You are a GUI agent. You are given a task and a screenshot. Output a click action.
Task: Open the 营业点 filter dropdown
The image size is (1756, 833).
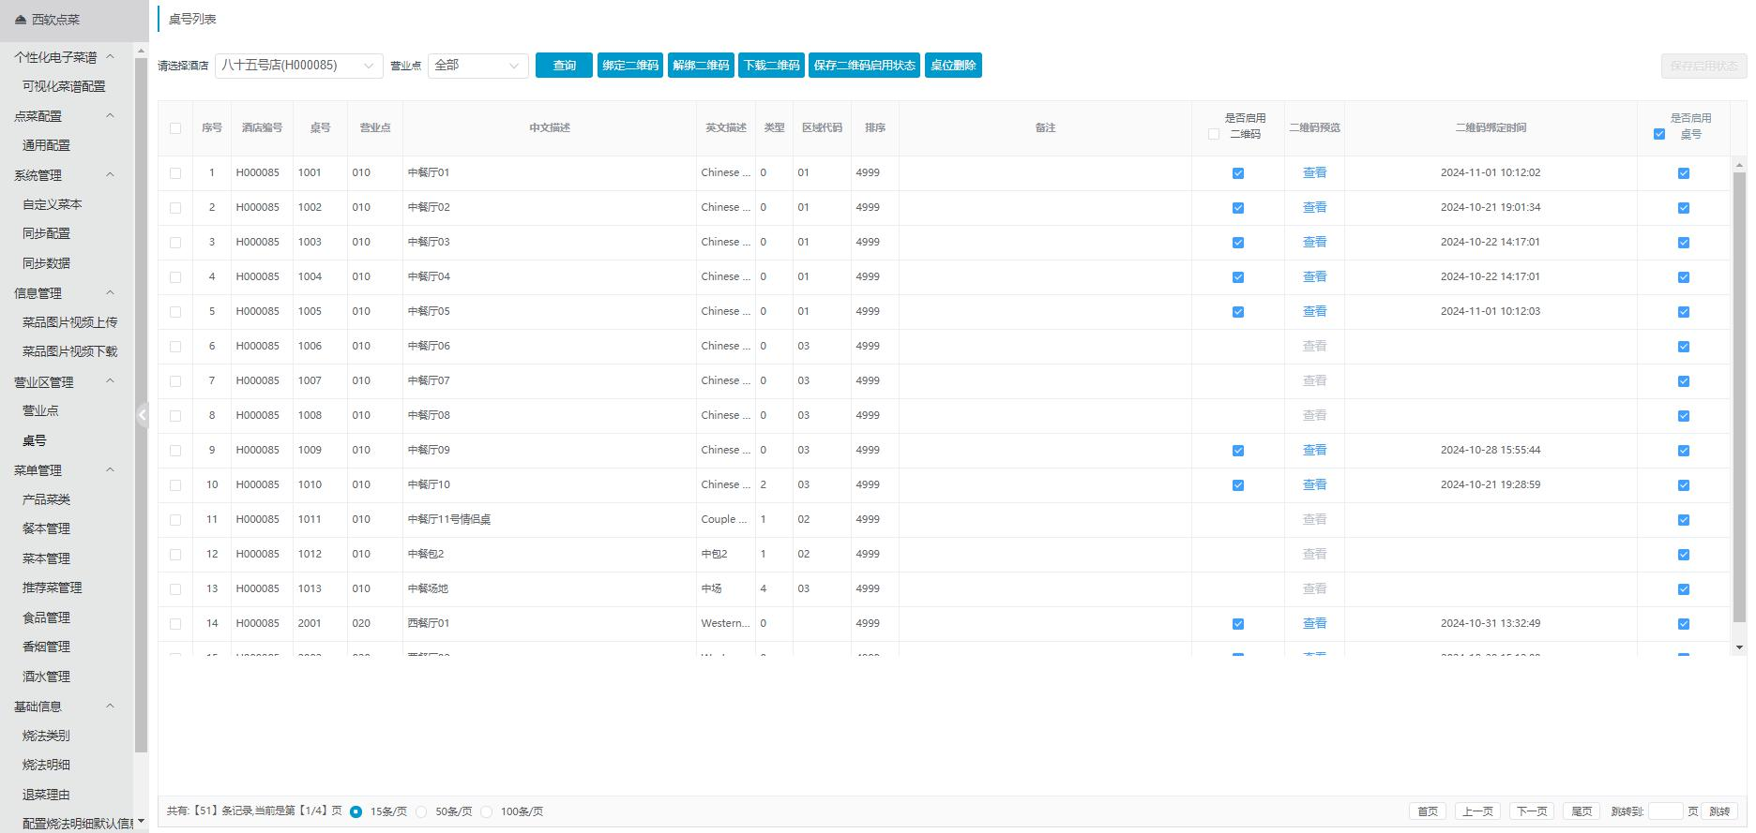click(477, 66)
